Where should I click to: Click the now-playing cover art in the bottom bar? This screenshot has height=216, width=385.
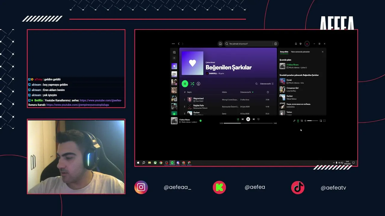(174, 121)
